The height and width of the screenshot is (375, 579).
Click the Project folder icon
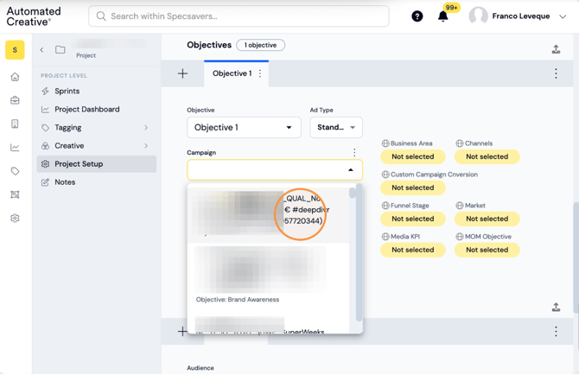[x=60, y=50]
